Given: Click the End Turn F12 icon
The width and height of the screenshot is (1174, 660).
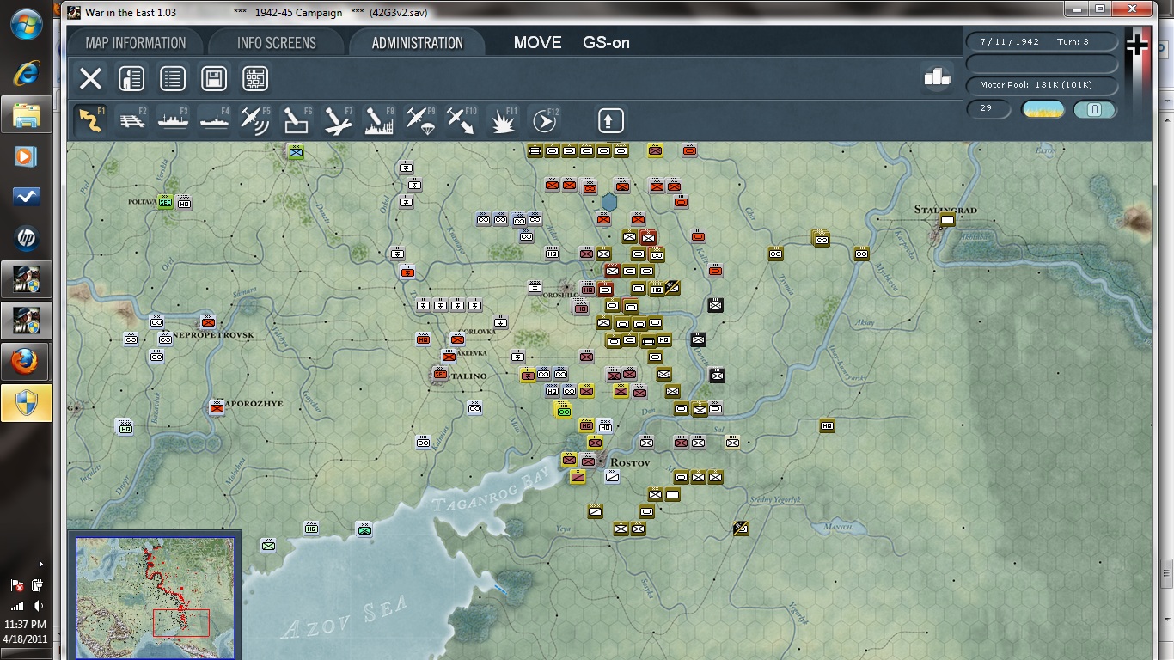Looking at the screenshot, I should tap(544, 119).
